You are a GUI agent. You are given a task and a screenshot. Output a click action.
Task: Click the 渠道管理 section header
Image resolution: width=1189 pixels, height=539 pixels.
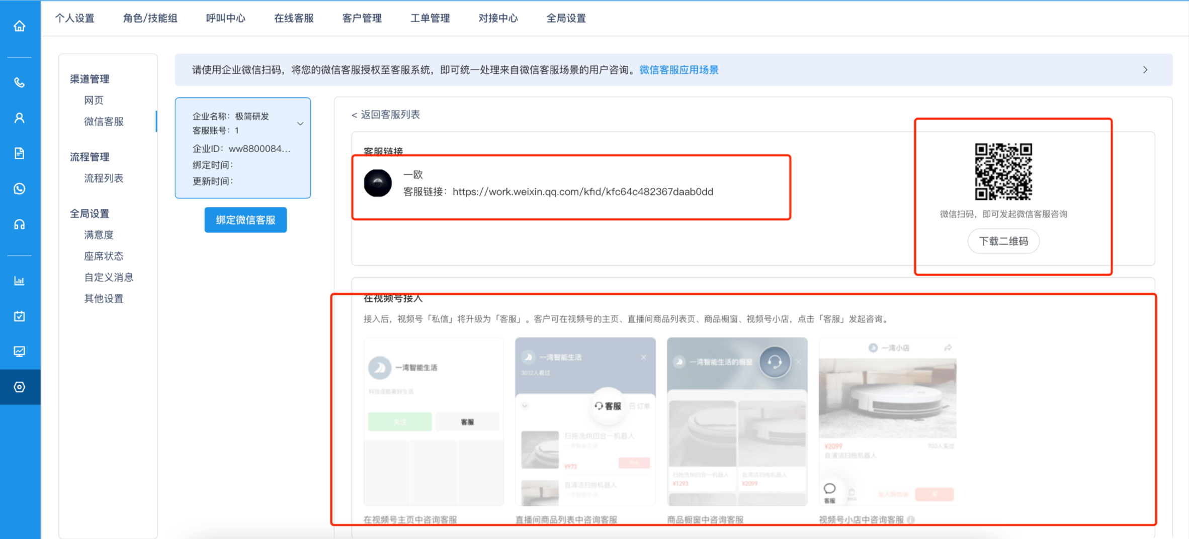[90, 79]
